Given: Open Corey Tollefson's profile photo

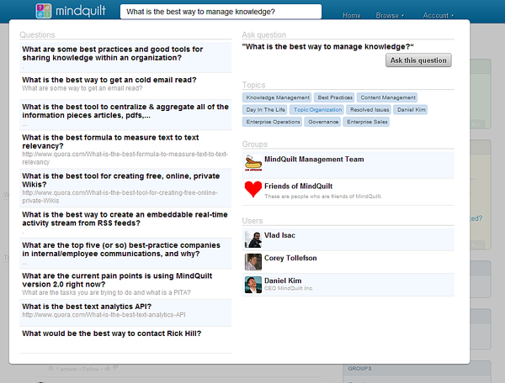Looking at the screenshot, I should (x=253, y=262).
